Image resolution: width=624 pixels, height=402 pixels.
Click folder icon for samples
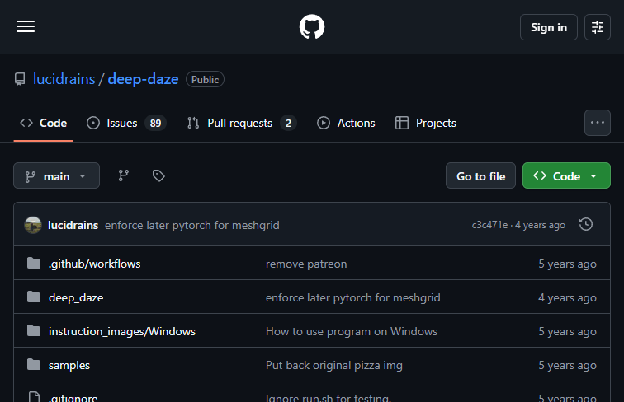click(x=34, y=364)
